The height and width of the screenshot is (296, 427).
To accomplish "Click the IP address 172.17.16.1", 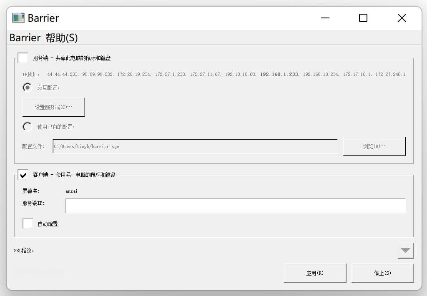I will pos(357,74).
